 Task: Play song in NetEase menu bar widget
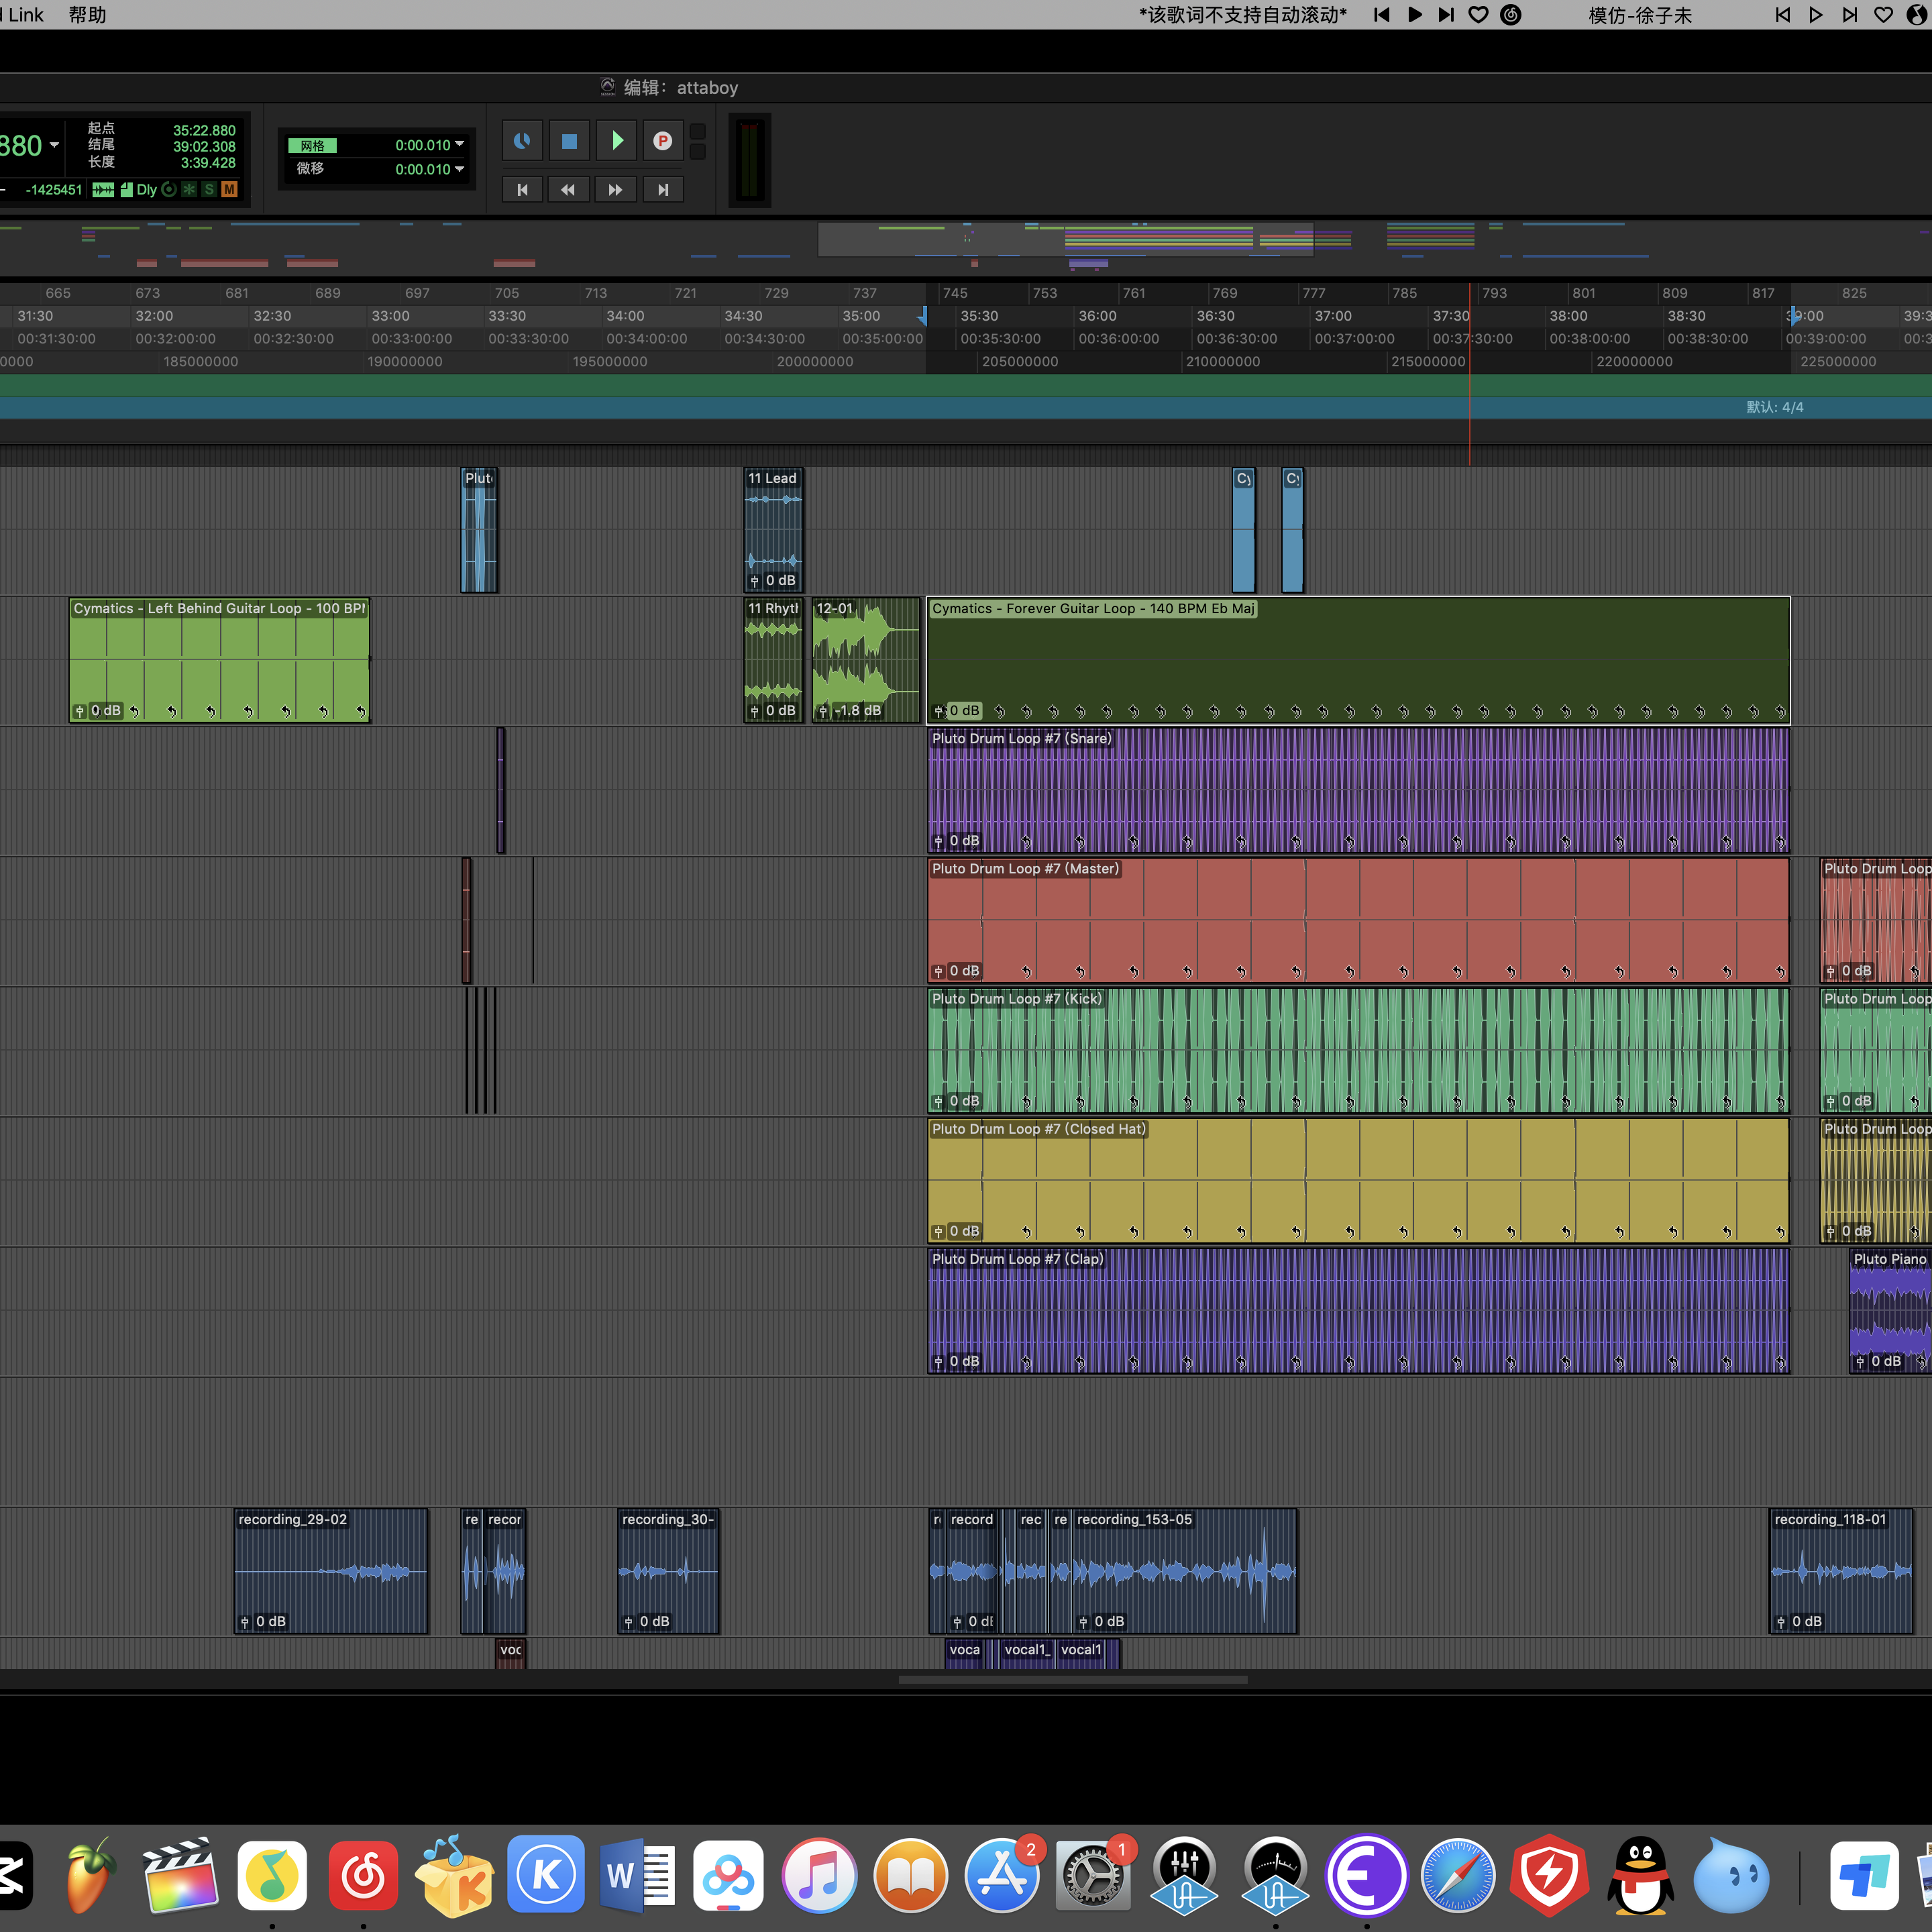1415,15
